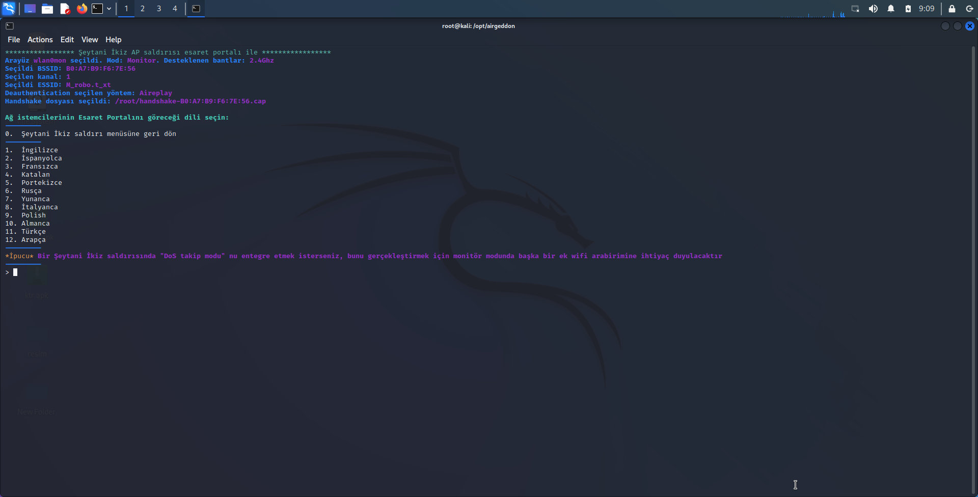Open the View menu
The width and height of the screenshot is (978, 497).
point(90,40)
